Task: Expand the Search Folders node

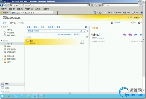Action: point(3,59)
